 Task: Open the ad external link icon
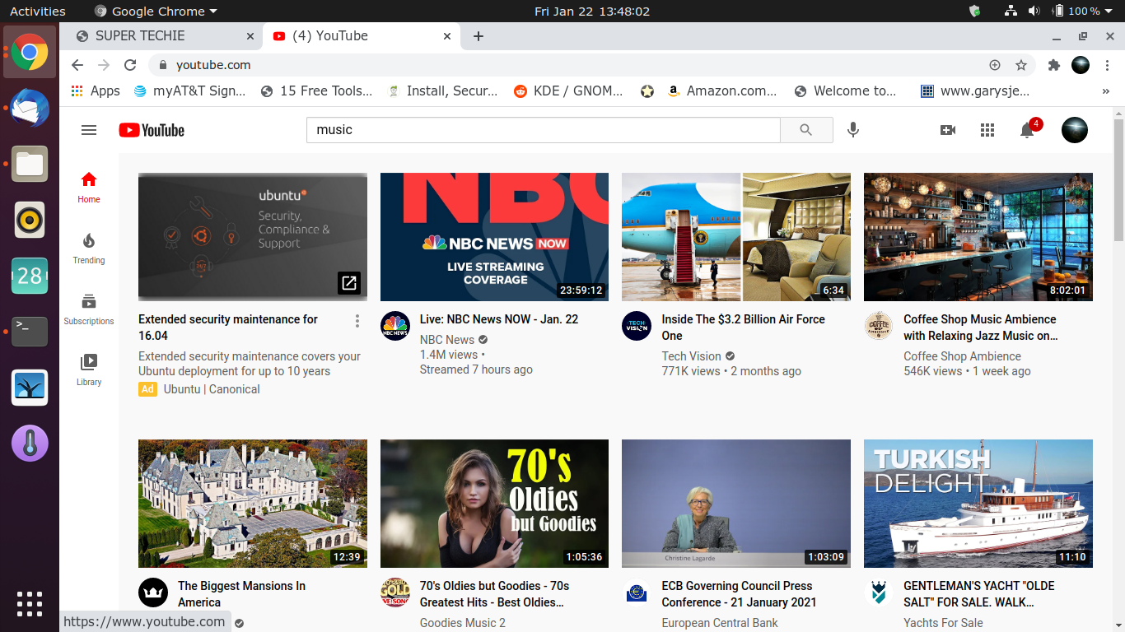coord(349,283)
